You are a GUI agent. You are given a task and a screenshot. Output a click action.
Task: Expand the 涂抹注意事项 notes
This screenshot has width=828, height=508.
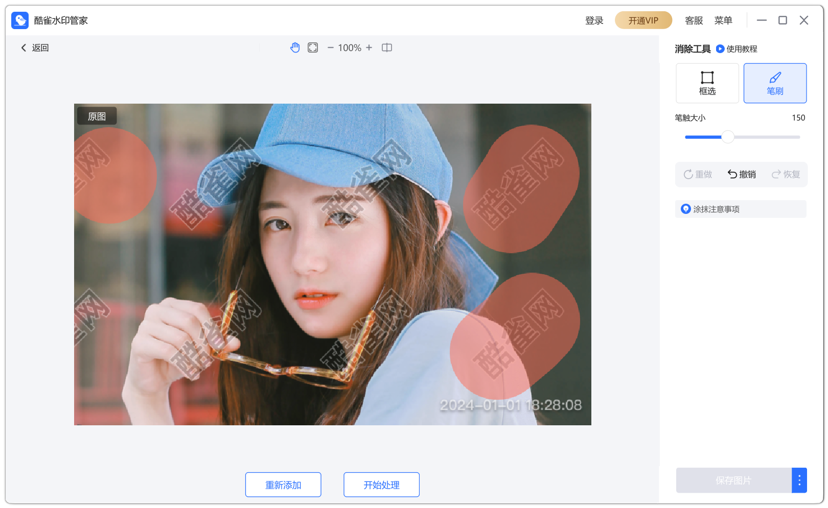741,209
